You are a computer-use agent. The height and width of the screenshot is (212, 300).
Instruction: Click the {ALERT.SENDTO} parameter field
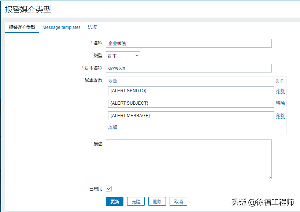191,91
